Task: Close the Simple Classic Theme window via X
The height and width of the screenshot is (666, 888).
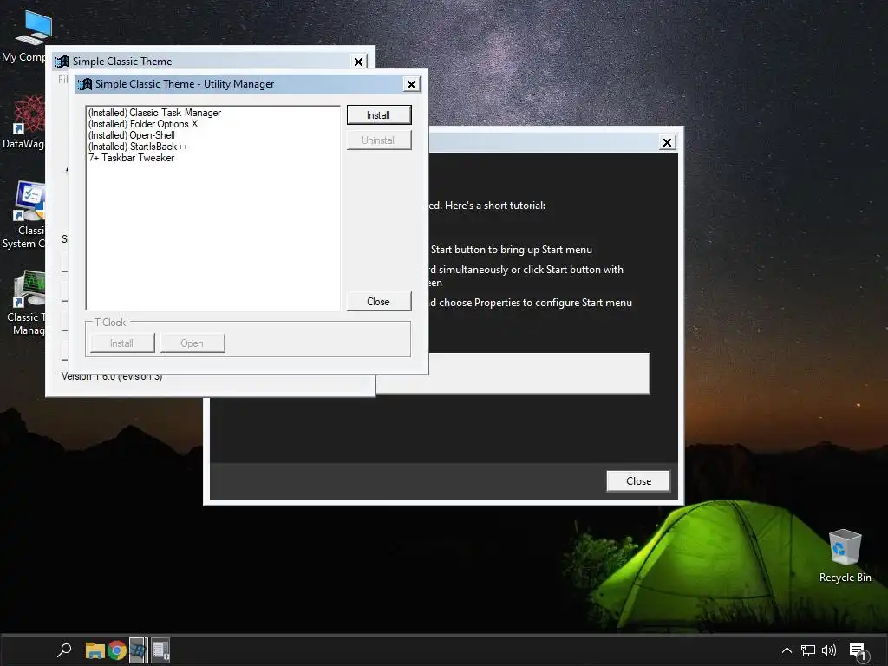Action: click(358, 62)
